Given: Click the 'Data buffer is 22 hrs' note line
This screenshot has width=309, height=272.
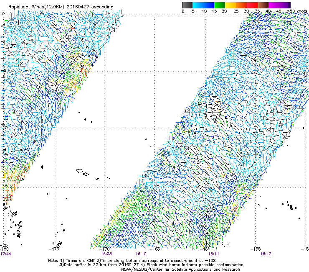Looking at the screenshot, I should [x=152, y=265].
